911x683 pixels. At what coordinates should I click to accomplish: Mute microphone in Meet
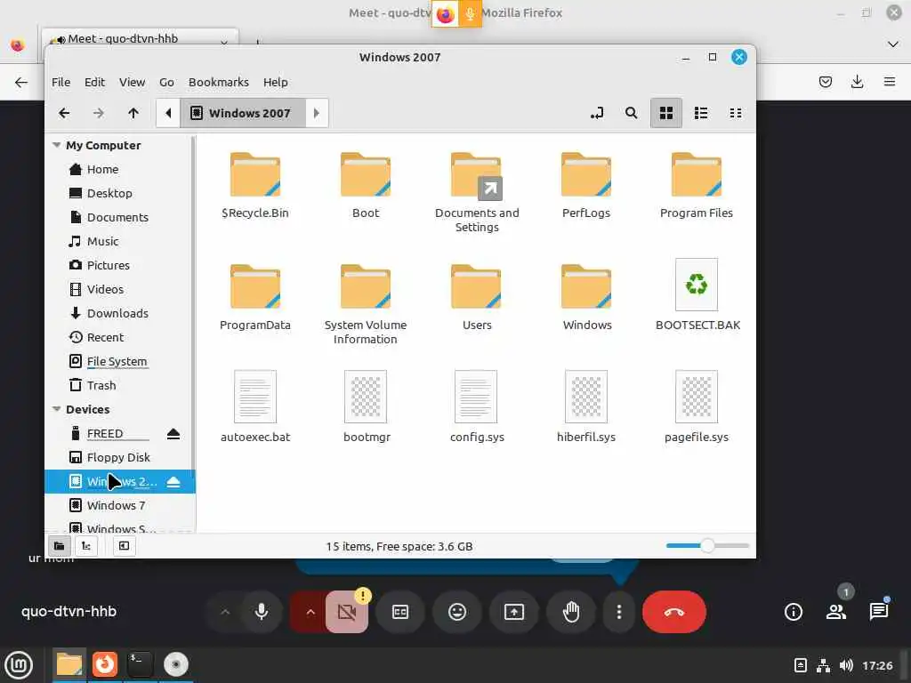click(262, 612)
